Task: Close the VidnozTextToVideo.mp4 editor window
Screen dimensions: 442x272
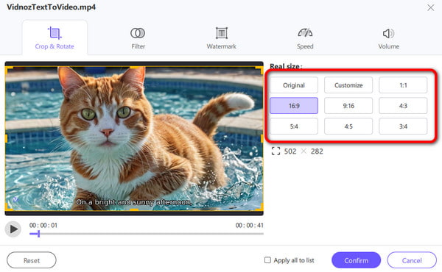Action: [430, 7]
